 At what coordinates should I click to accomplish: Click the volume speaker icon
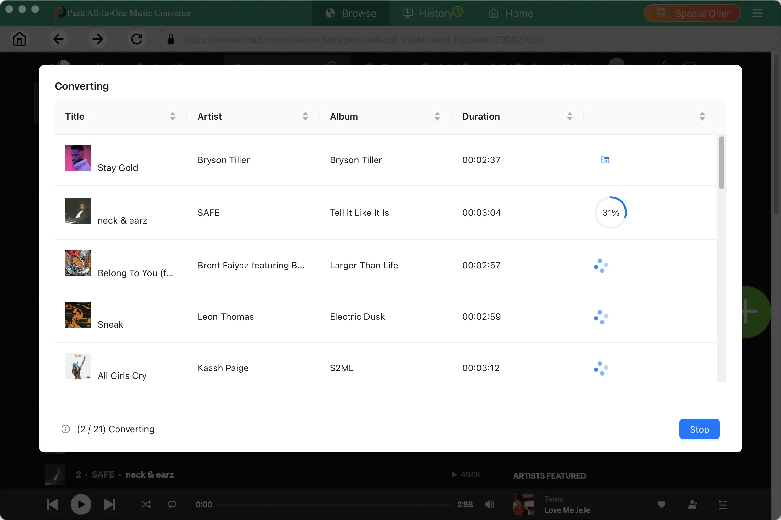pyautogui.click(x=489, y=504)
